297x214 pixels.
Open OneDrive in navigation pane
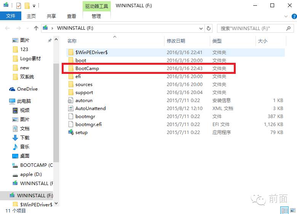pos(27,89)
